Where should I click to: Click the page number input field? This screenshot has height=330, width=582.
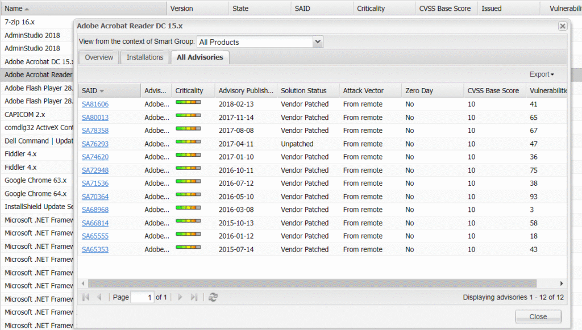(x=143, y=297)
